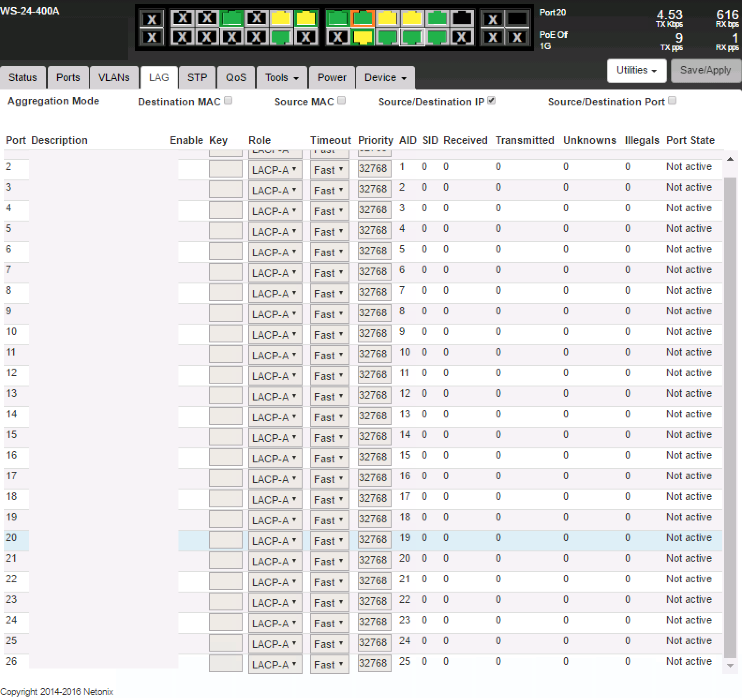Open the Device menu
Viewport: 742px width, 698px height.
click(385, 77)
